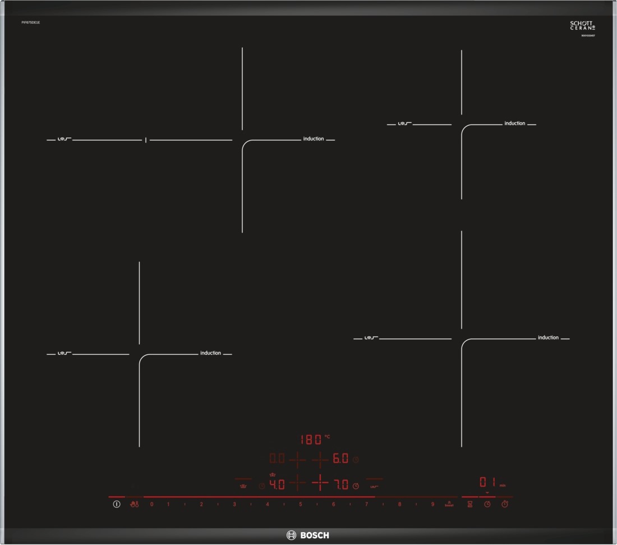Choose power level 9 on the scale
This screenshot has width=617, height=545.
pos(432,505)
